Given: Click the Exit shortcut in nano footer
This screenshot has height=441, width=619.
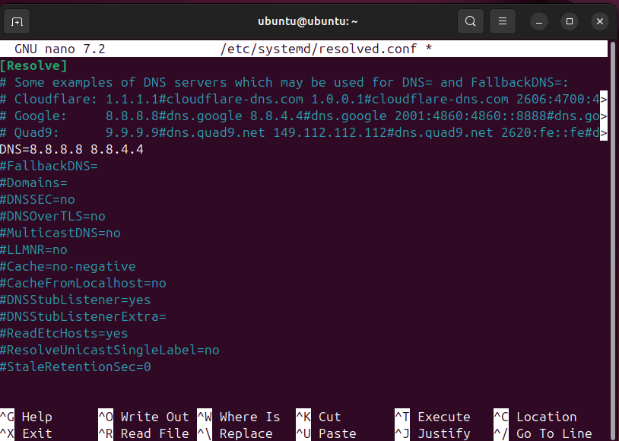Looking at the screenshot, I should coord(37,433).
